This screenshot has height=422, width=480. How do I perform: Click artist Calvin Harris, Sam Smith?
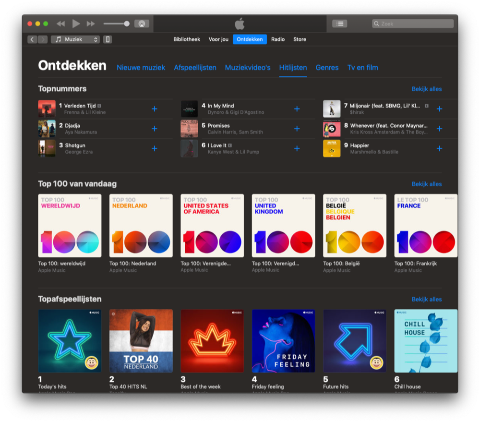pos(235,133)
